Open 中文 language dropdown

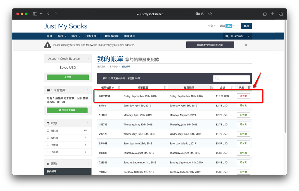point(212,26)
